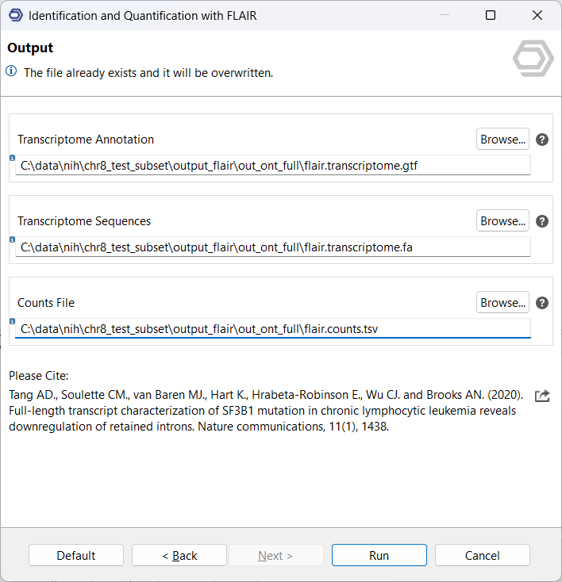This screenshot has height=582, width=562.
Task: Browse for Counts File location
Action: (502, 303)
